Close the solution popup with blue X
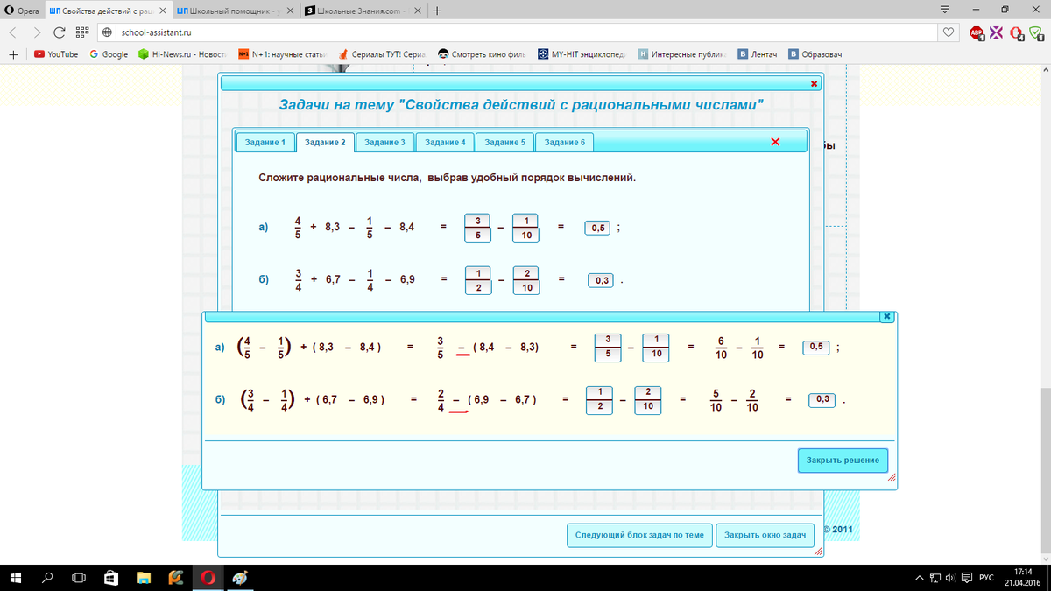The width and height of the screenshot is (1051, 591). point(886,316)
